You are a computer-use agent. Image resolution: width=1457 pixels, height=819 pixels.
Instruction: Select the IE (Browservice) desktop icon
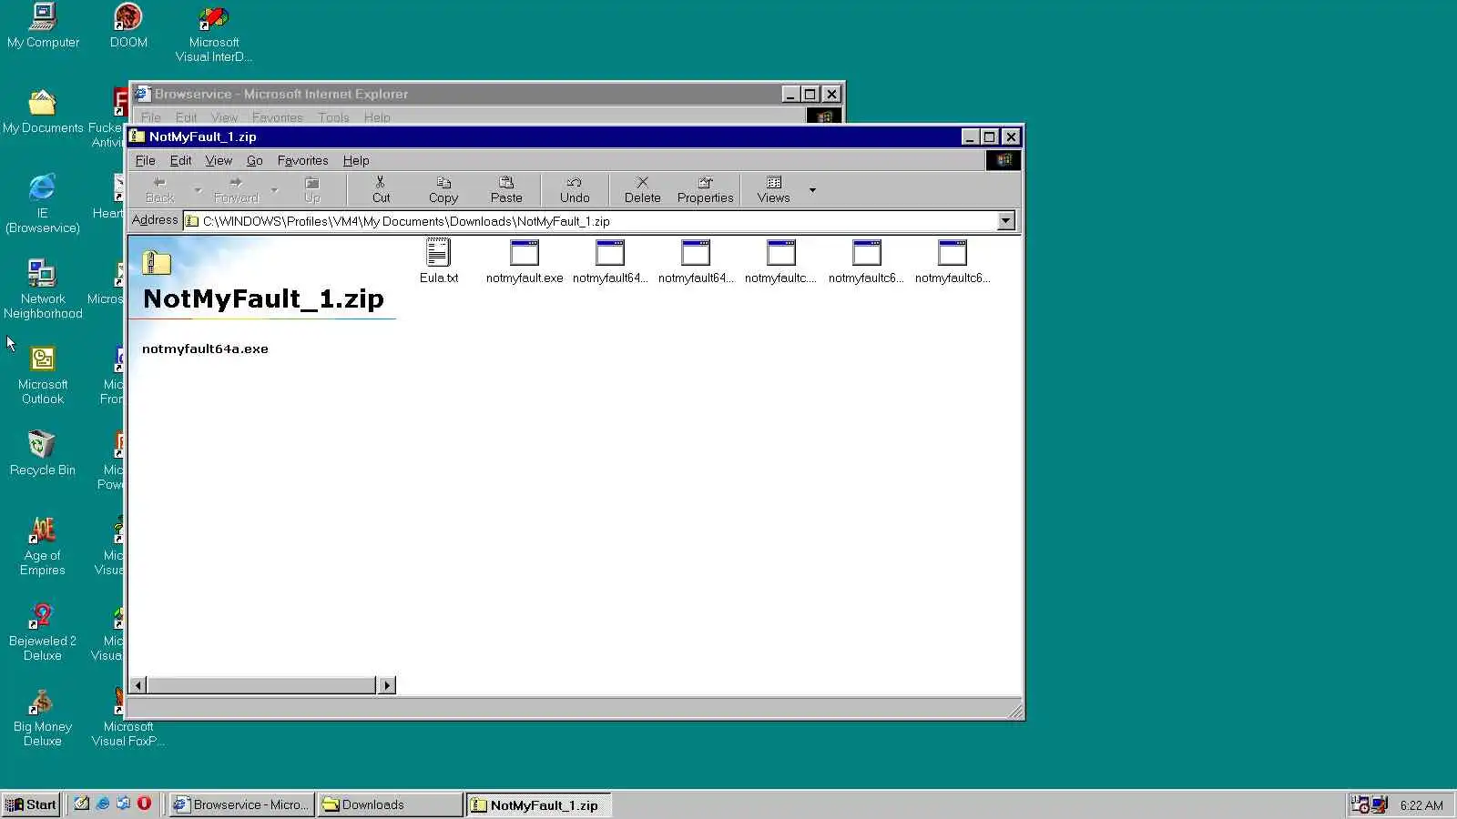coord(43,203)
